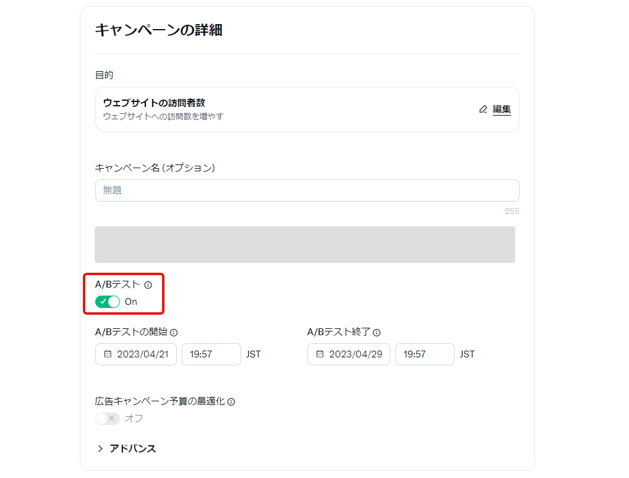Turn off the A/Bテスト toggle
The width and height of the screenshot is (629, 478).
pos(108,302)
